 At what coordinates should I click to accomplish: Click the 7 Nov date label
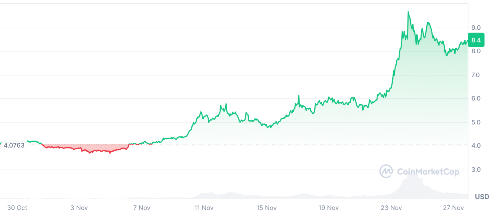pyautogui.click(x=142, y=208)
